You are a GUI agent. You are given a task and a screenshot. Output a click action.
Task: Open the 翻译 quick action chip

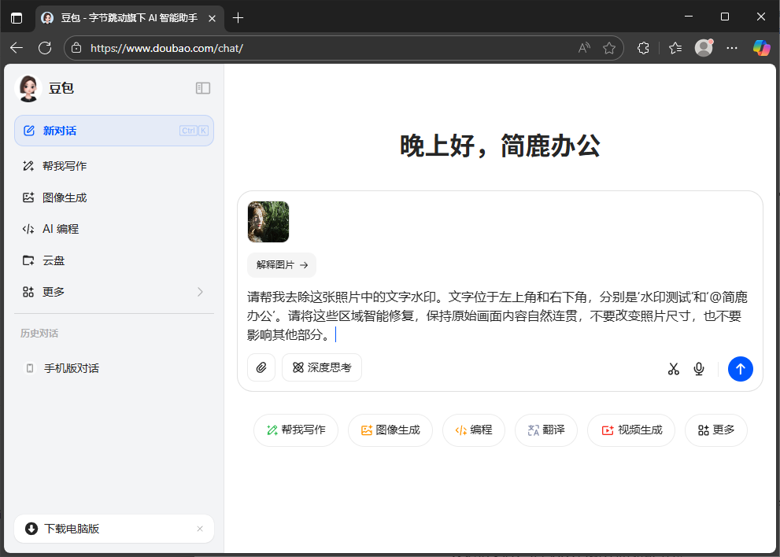coord(545,430)
